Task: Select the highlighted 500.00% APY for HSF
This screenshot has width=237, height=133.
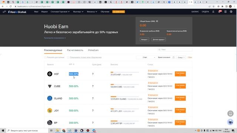Action: [x=74, y=74]
